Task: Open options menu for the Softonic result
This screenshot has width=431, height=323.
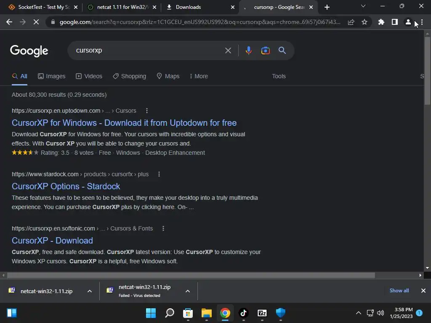Action: (163, 228)
